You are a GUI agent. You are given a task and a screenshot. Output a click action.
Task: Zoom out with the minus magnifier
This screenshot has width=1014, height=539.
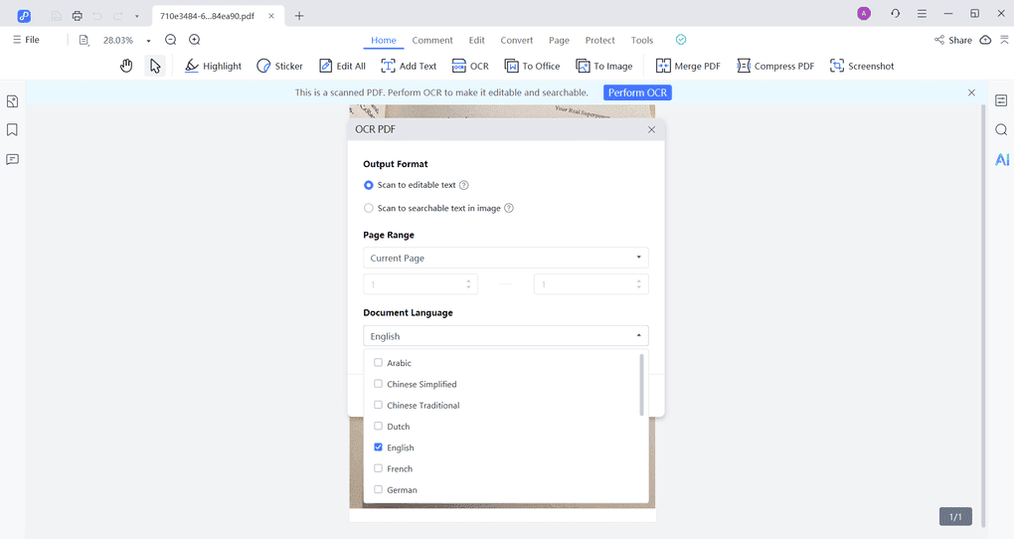[171, 40]
